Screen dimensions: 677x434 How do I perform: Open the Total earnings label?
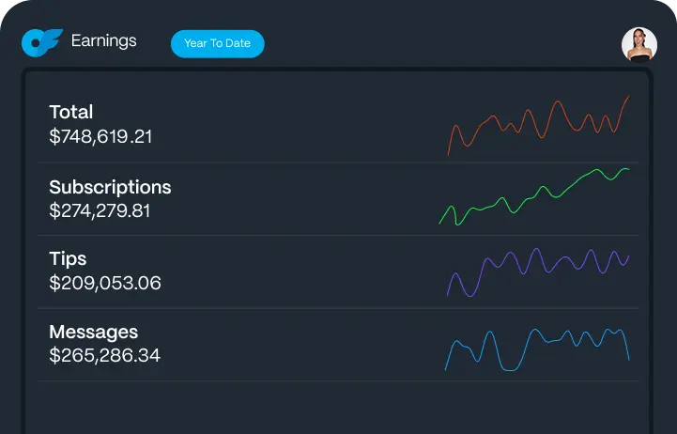(71, 113)
